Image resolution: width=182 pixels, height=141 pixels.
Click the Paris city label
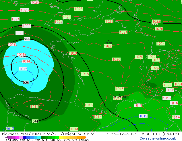[x=109, y=43]
